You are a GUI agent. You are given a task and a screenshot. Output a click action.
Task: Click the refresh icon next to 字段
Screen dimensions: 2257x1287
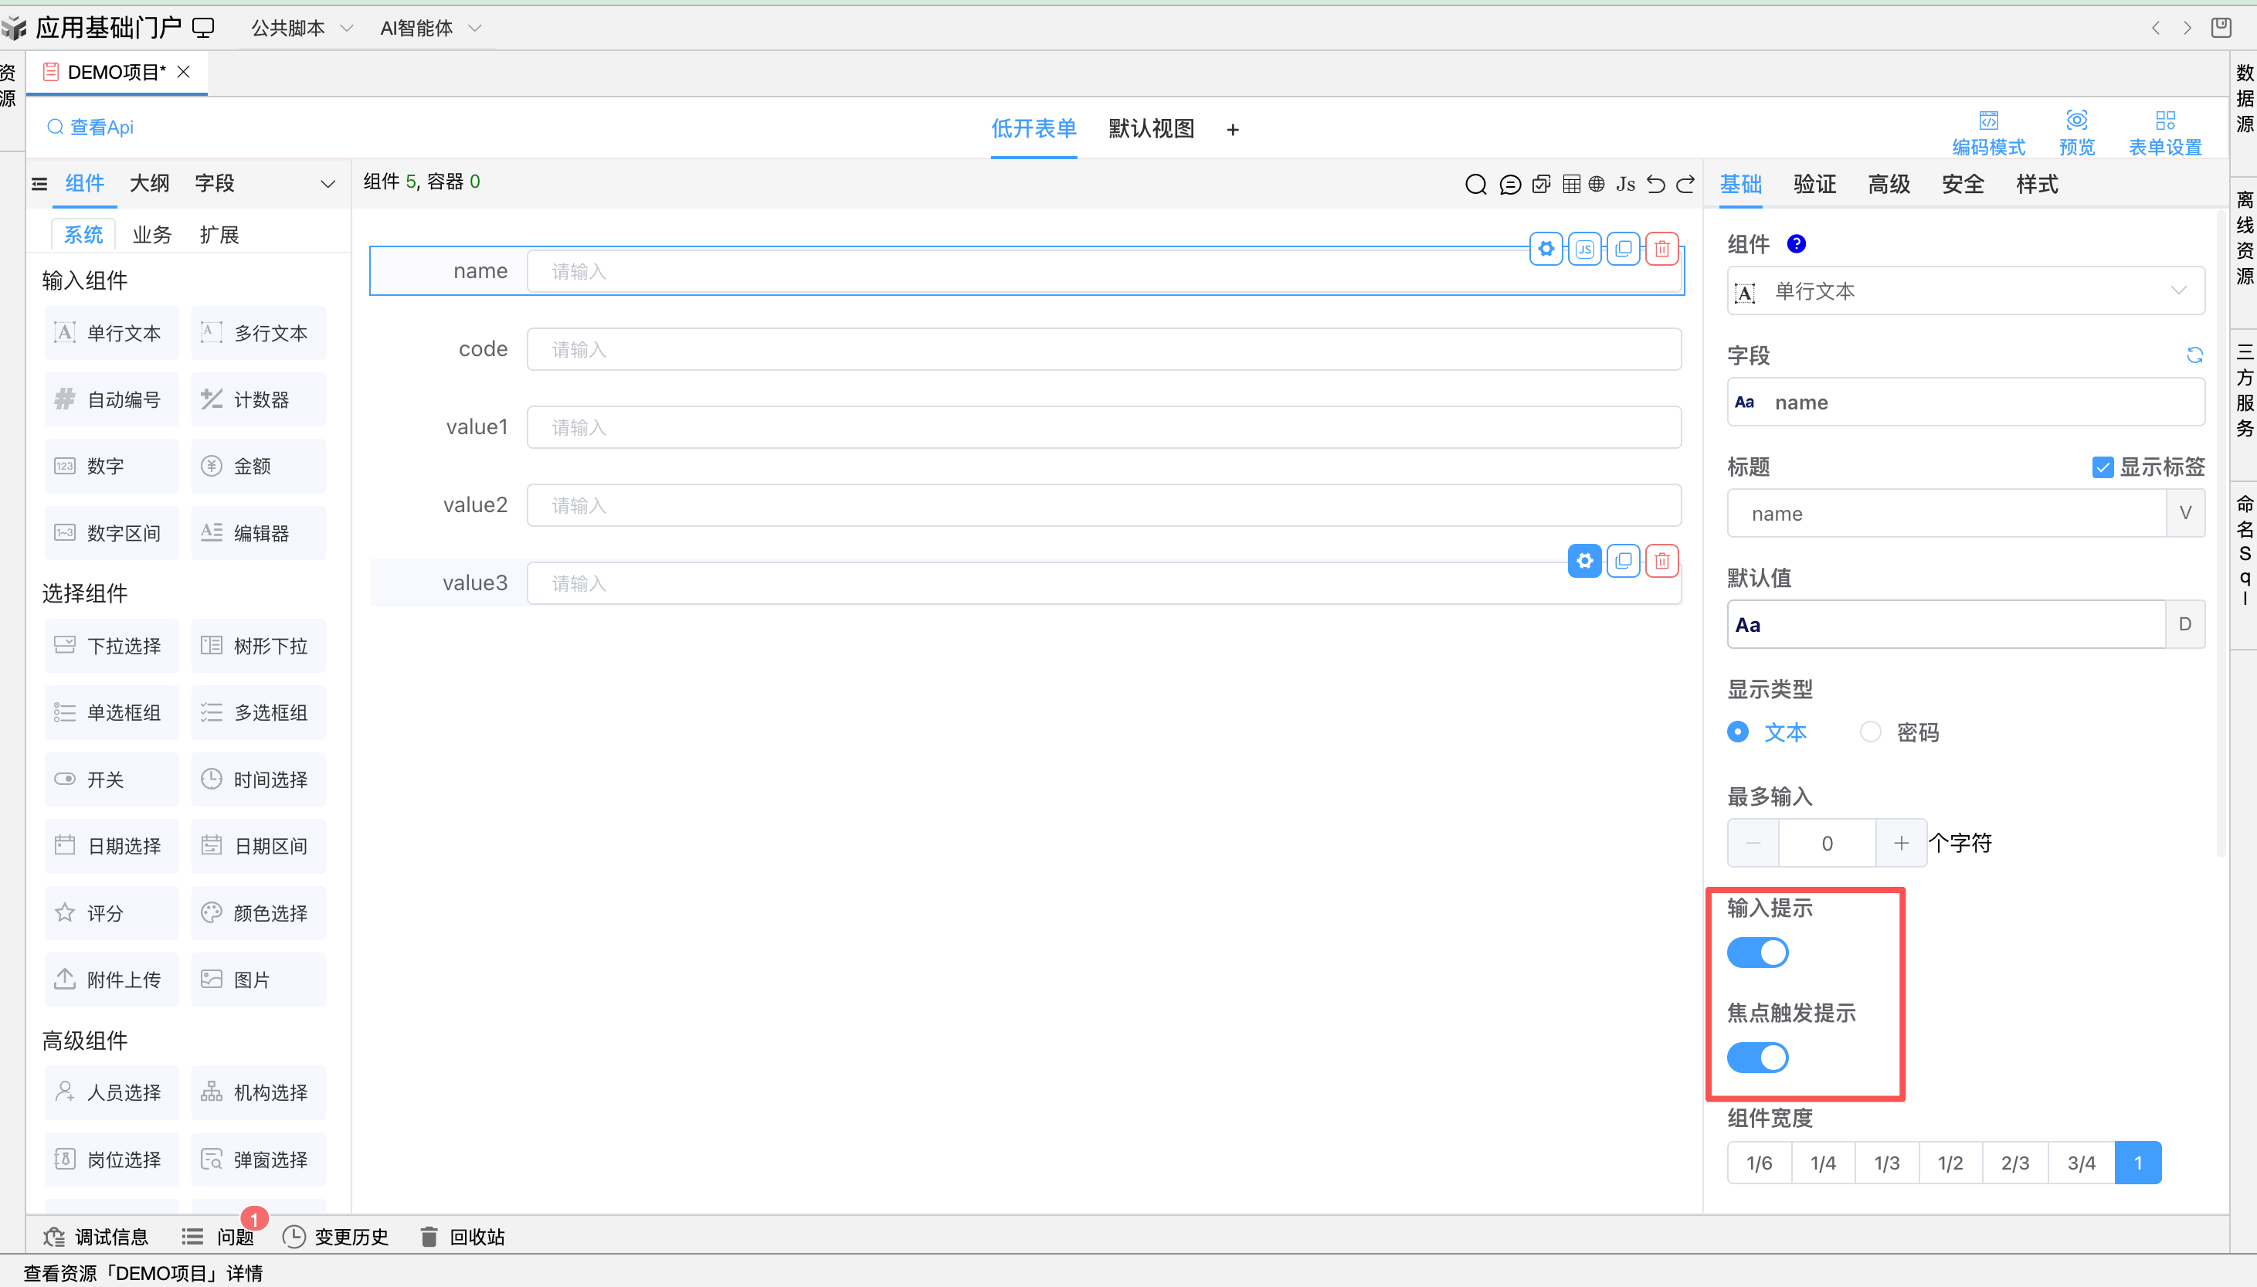2194,355
